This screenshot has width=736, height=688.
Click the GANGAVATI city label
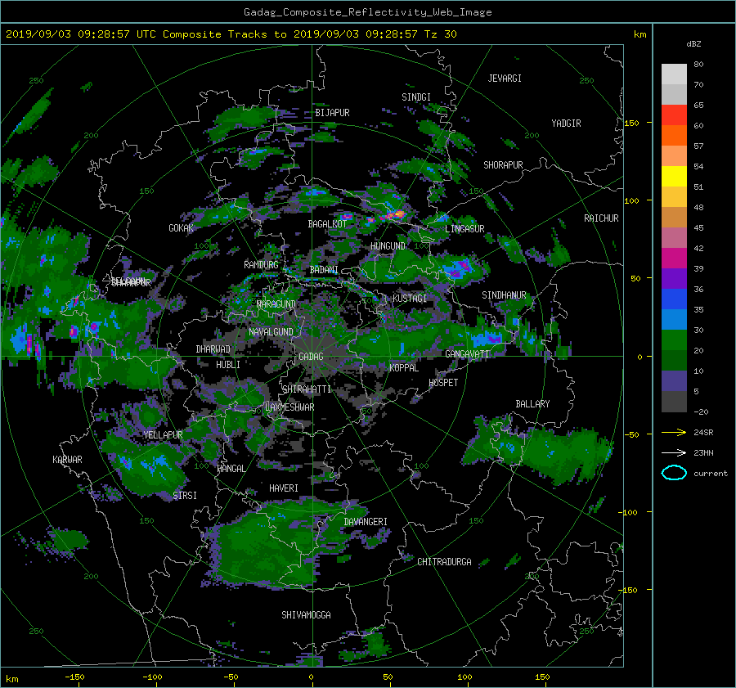(x=467, y=354)
